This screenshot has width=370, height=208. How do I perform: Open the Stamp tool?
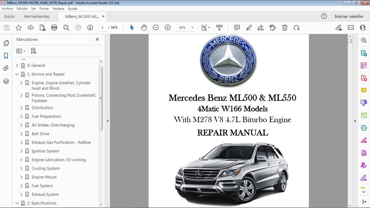click(x=272, y=27)
